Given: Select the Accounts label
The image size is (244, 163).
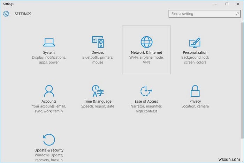Looking at the screenshot, I should click(x=49, y=101).
